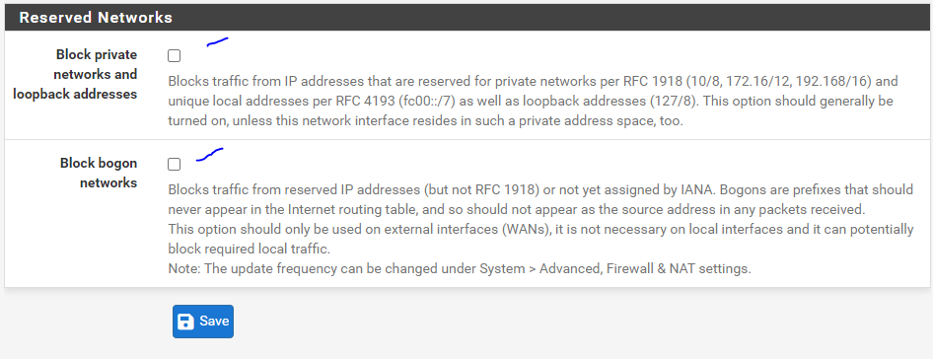Viewport: 933px width, 359px height.
Task: Tick the Block bogon networks checkbox
Action: pyautogui.click(x=174, y=164)
